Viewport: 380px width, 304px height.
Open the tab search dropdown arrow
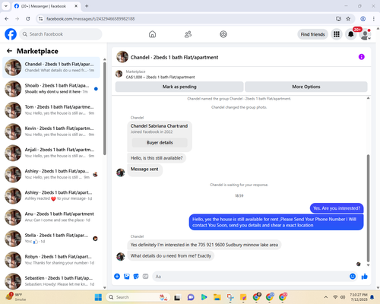point(6,6)
